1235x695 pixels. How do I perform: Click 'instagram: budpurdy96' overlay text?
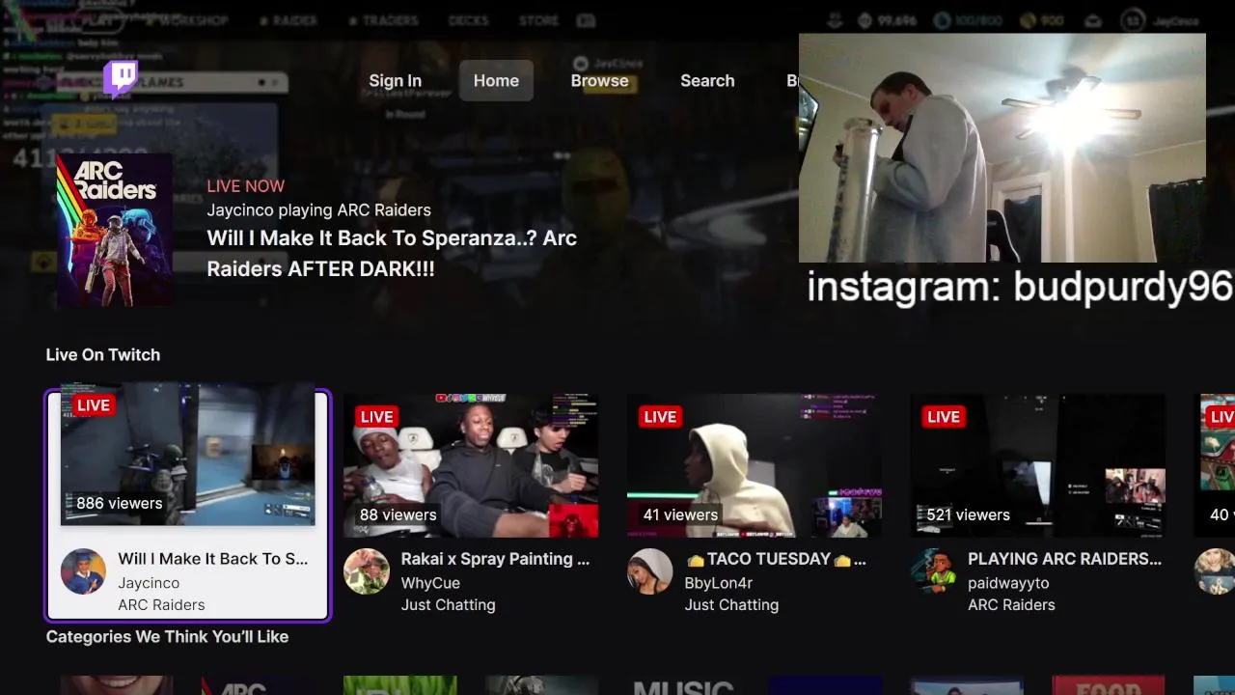(x=1020, y=287)
